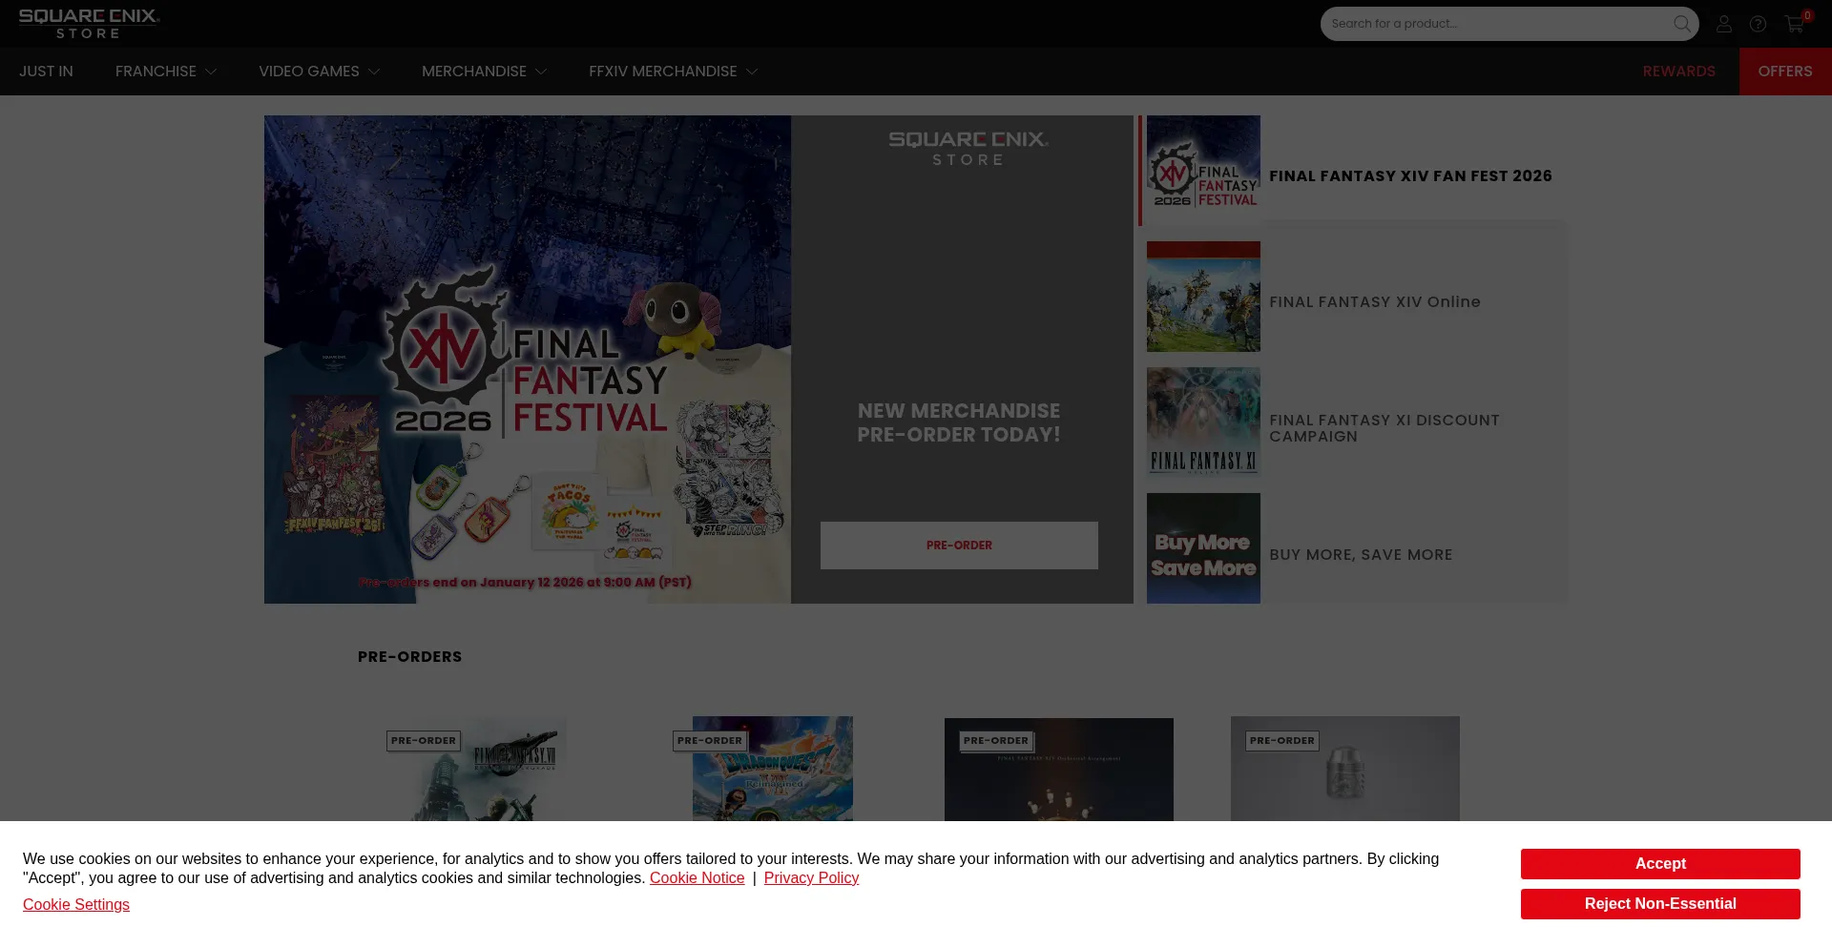Expand the Franchise chevron arrow
The image size is (1832, 947).
(x=211, y=72)
